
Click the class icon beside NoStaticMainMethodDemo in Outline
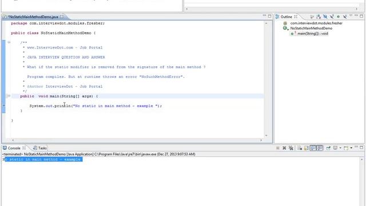click(285, 28)
